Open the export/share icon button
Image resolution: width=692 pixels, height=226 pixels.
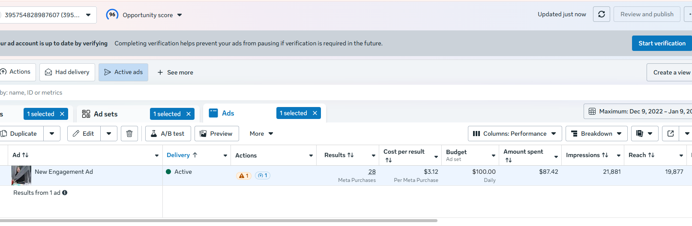(671, 134)
